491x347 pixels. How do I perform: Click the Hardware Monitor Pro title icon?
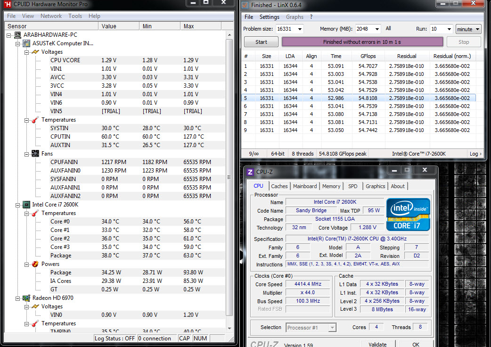8,4
